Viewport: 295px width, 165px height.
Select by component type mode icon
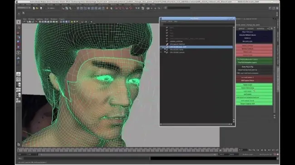(x=70, y=8)
